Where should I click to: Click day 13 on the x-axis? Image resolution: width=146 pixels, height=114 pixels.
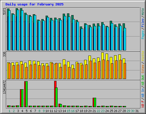pyautogui.click(x=60, y=111)
